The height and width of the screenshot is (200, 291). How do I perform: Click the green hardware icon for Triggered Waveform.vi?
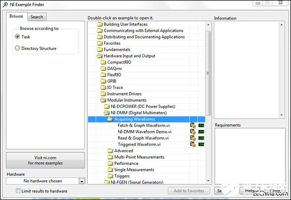click(201, 144)
